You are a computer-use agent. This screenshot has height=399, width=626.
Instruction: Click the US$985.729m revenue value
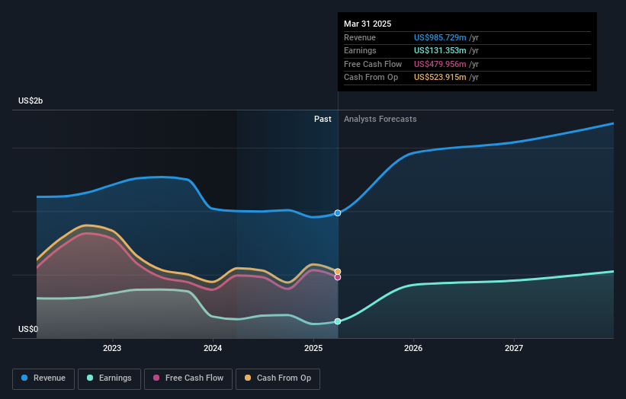click(440, 37)
